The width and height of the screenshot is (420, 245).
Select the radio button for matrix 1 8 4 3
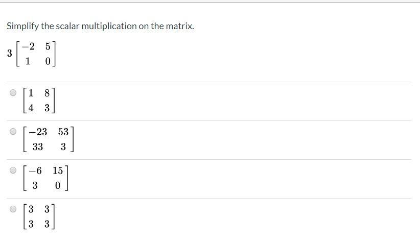click(13, 93)
